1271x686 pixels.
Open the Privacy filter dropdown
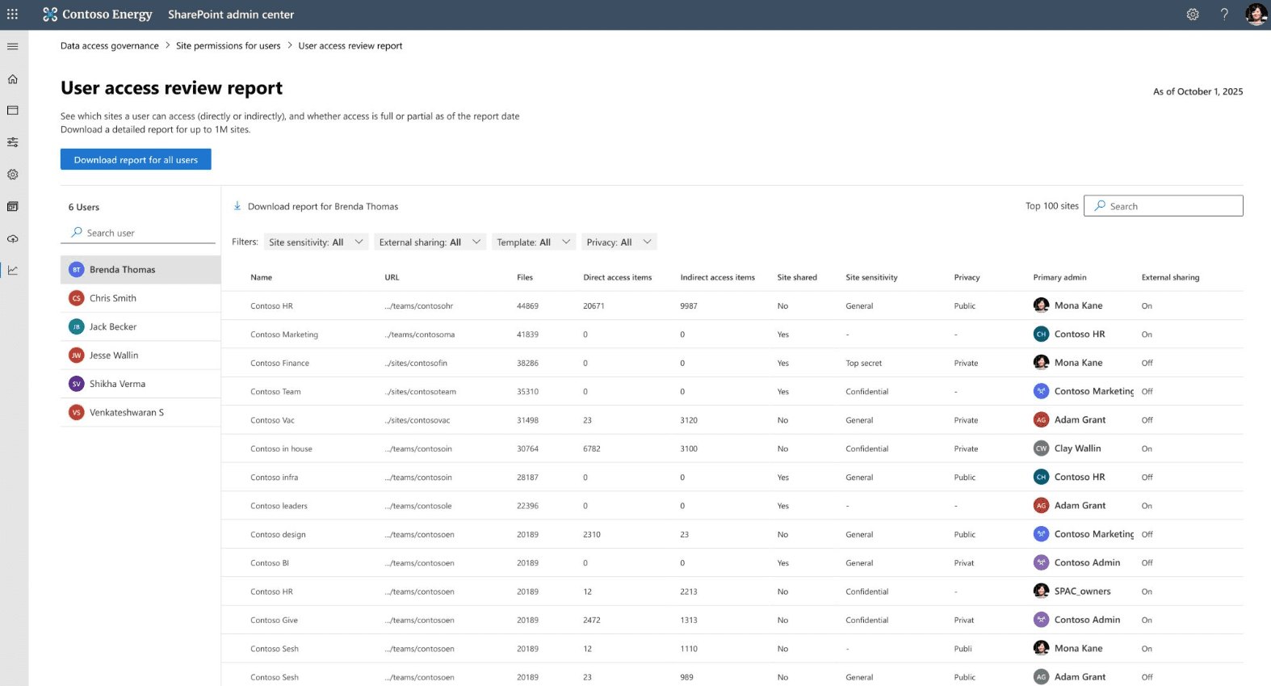[619, 242]
